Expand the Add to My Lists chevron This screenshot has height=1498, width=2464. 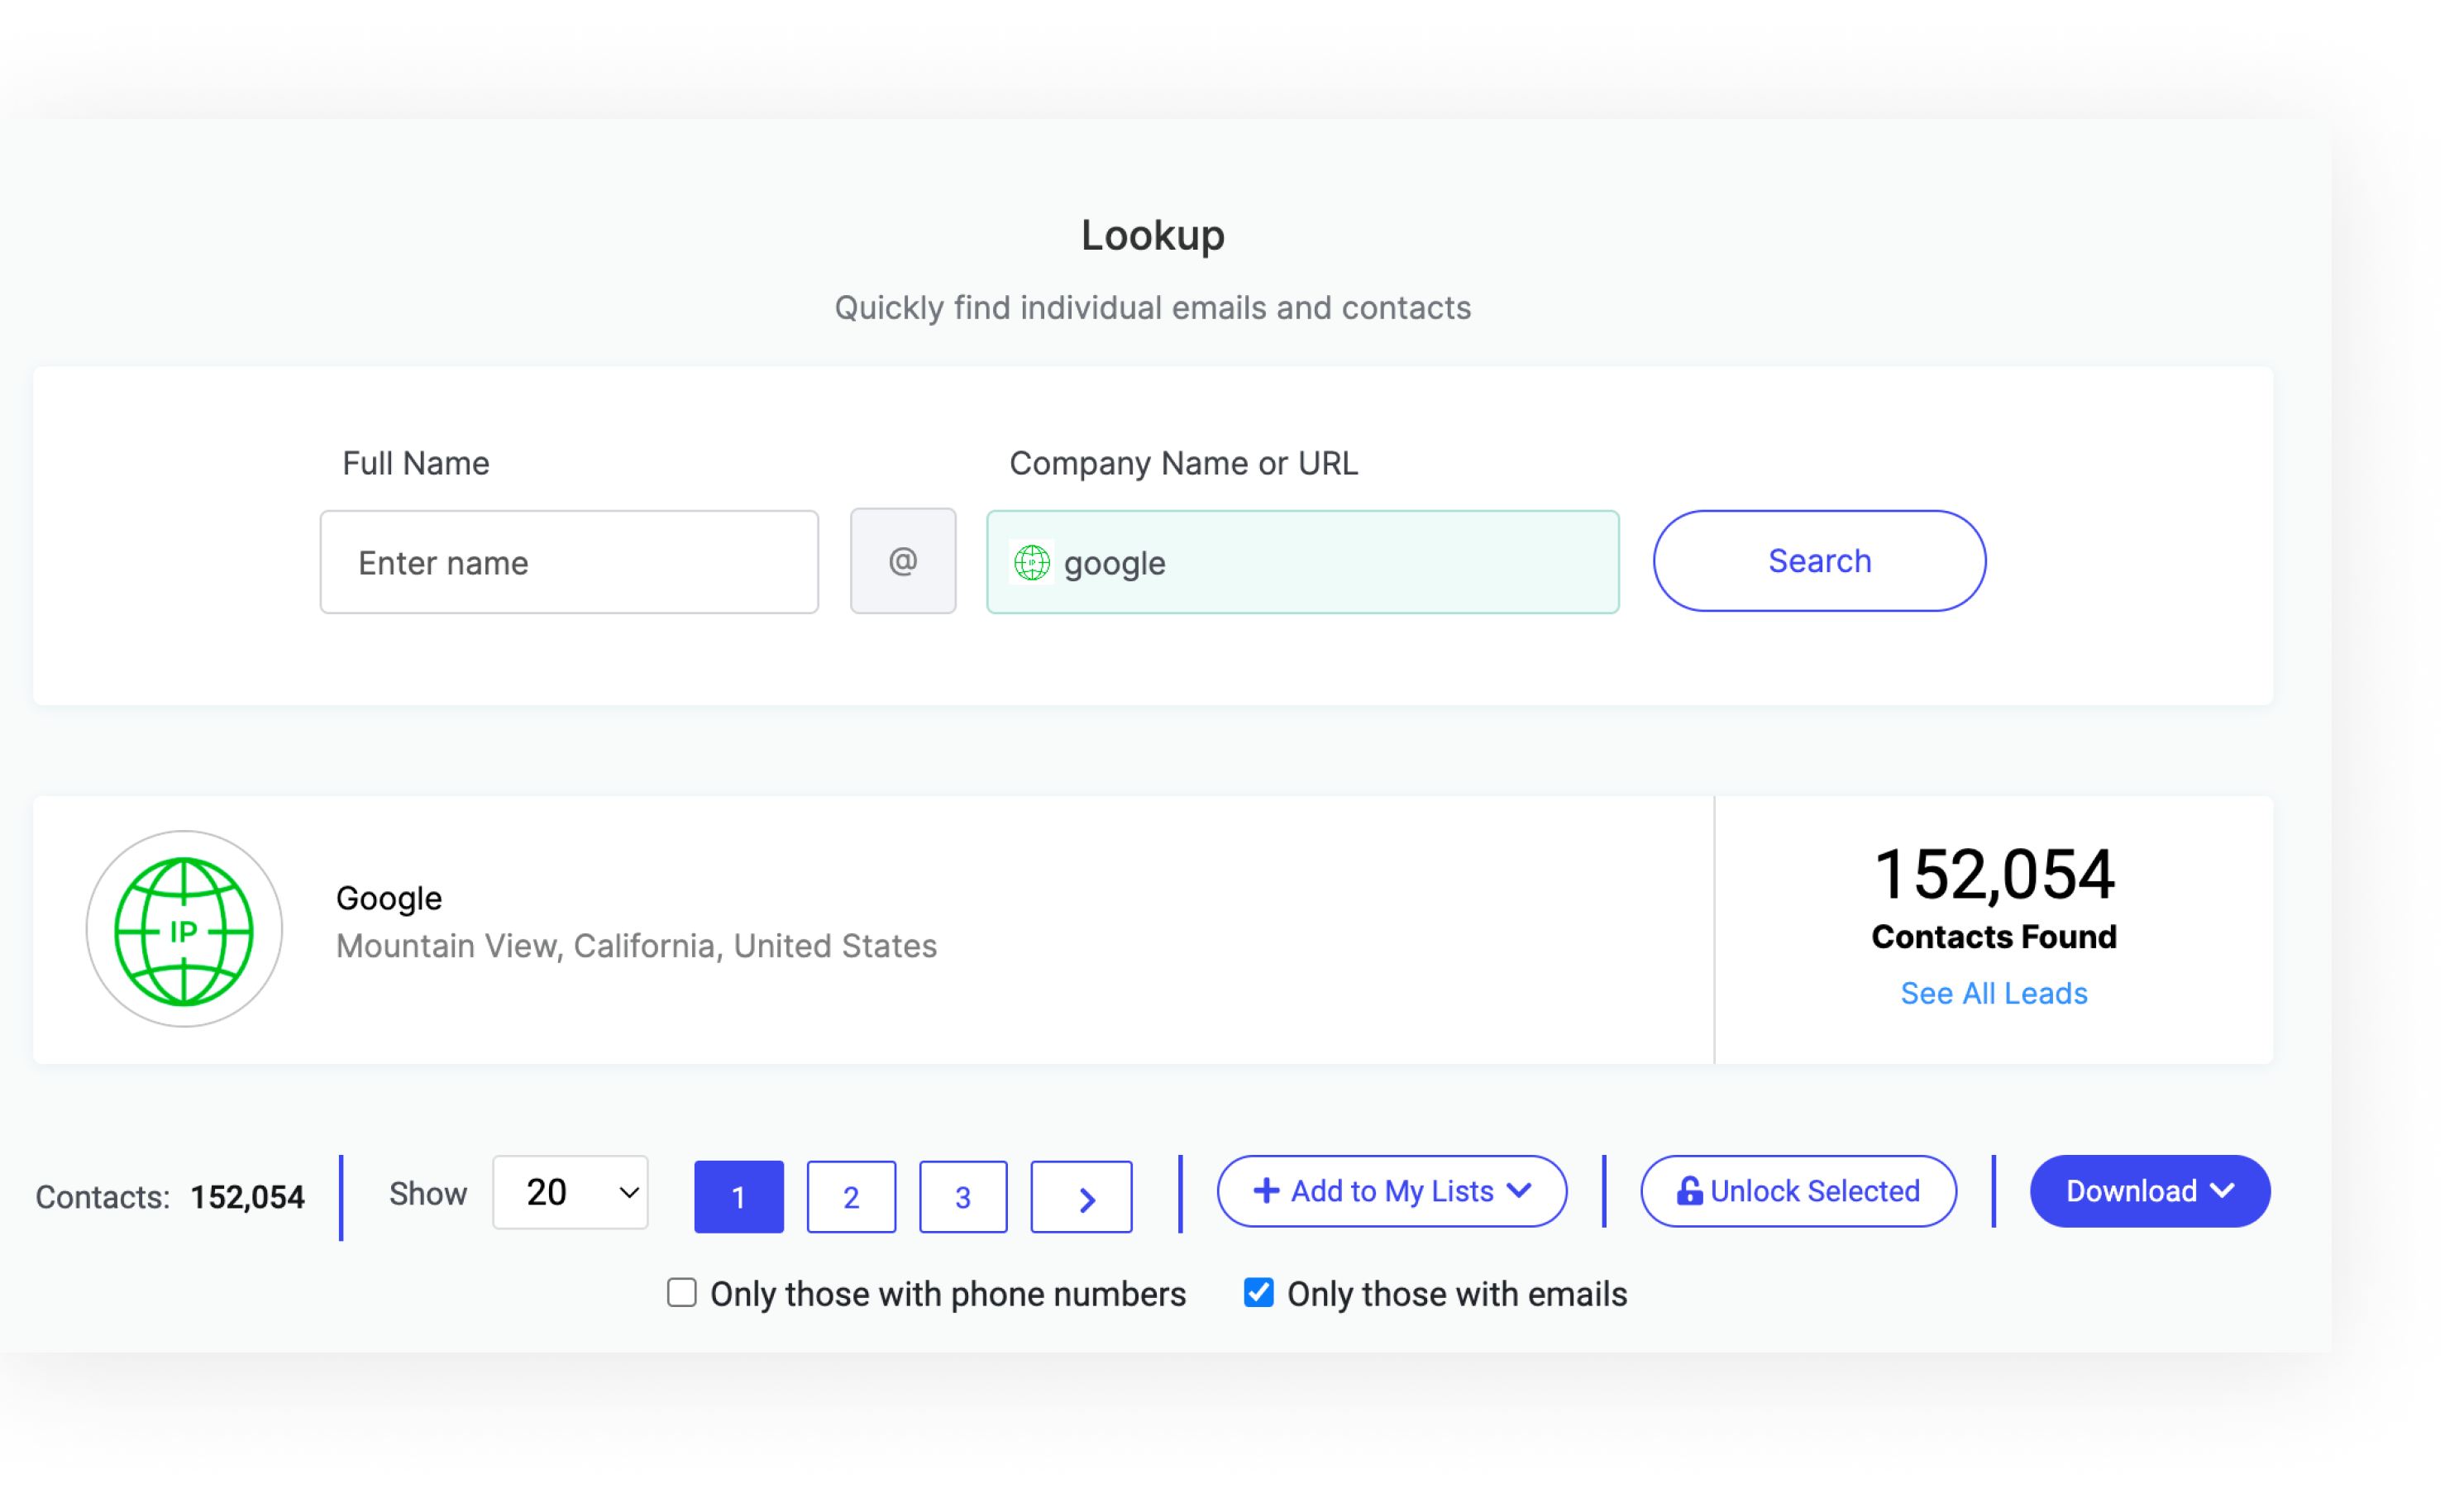click(1519, 1191)
